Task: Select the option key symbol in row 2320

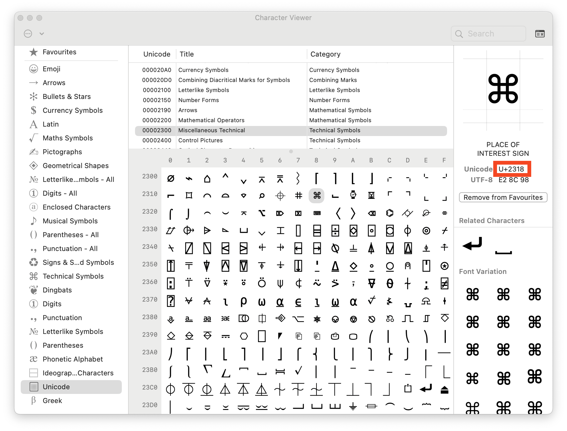Action: (x=262, y=213)
